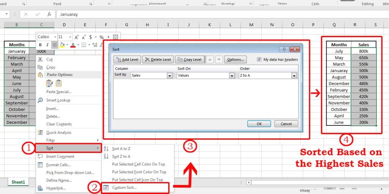Click the Options... button
389x194 pixels.
[236, 59]
